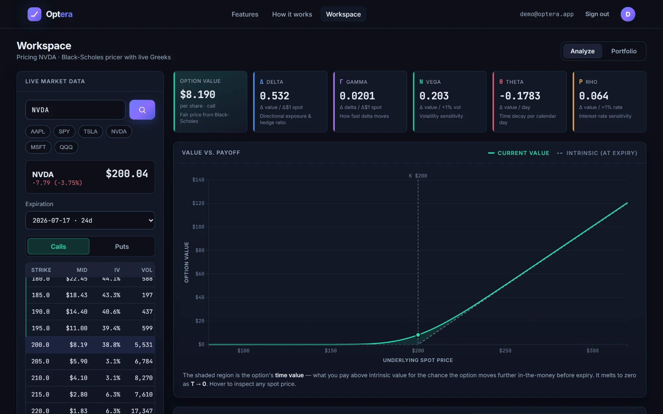Image resolution: width=663 pixels, height=414 pixels.
Task: Click the current value marker on chart
Action: pos(418,335)
